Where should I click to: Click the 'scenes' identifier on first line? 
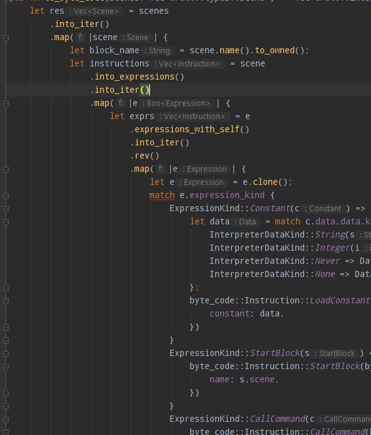[x=154, y=11]
